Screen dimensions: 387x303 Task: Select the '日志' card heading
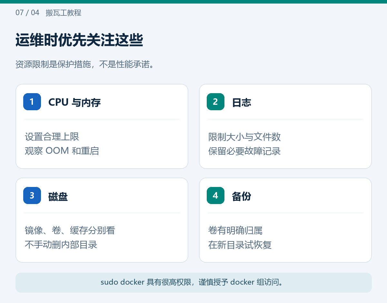tap(242, 102)
